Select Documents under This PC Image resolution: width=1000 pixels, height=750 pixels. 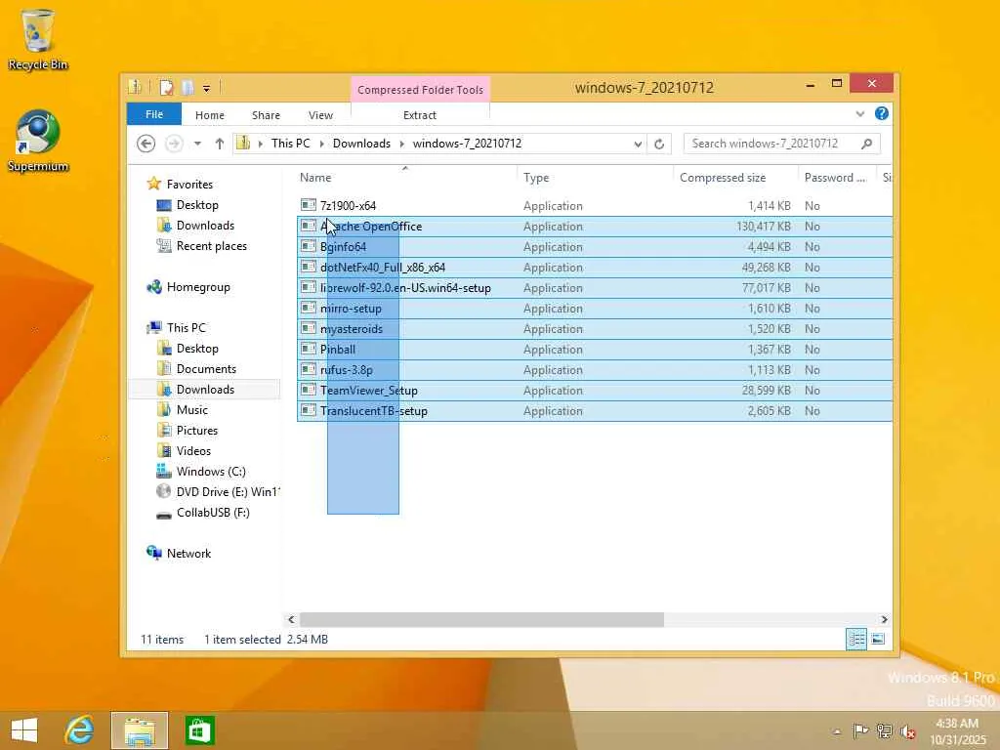tap(206, 368)
